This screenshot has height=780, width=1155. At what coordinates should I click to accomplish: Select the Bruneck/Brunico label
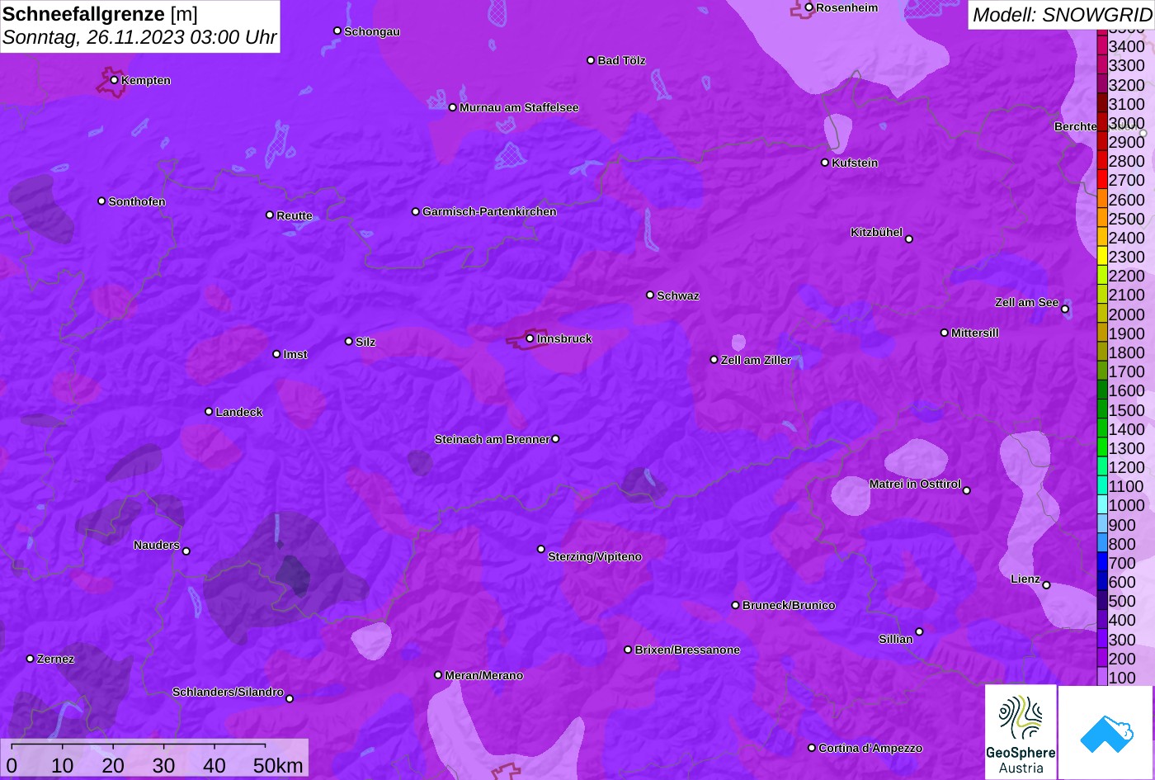point(789,605)
